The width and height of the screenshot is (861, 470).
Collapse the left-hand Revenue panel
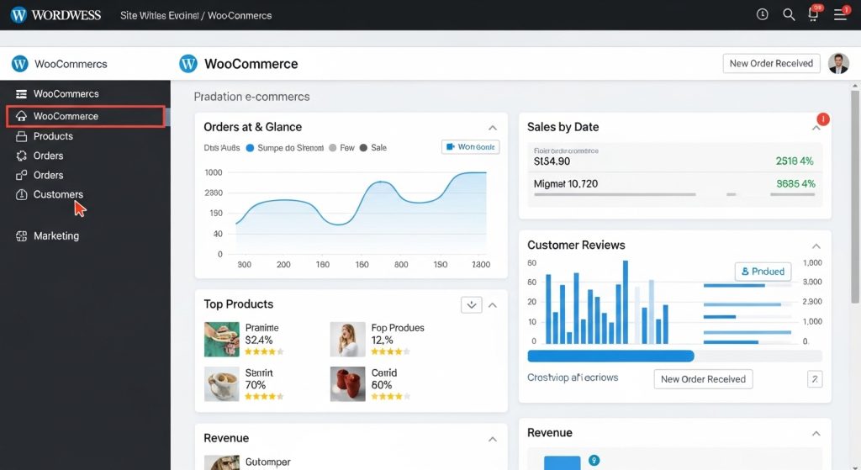click(493, 439)
